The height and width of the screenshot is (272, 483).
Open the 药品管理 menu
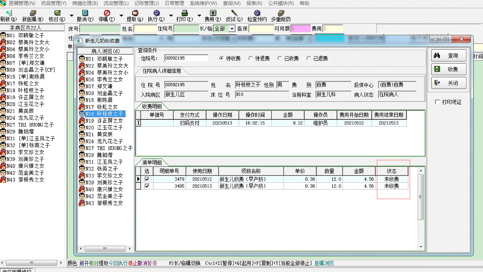click(54, 3)
